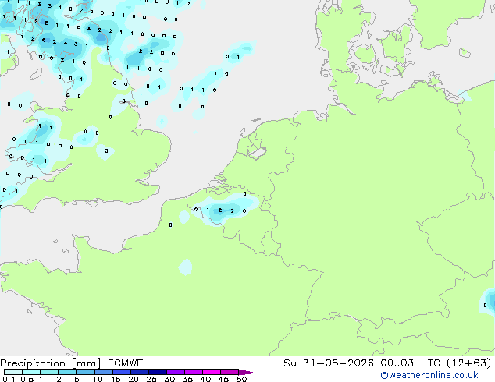Click the 'Precipitation [mm]' title text
The height and width of the screenshot is (382, 495).
point(51,363)
